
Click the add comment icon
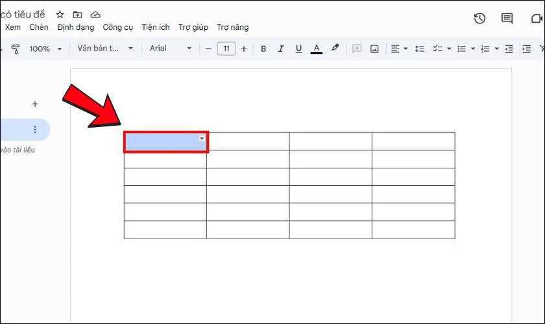[357, 49]
